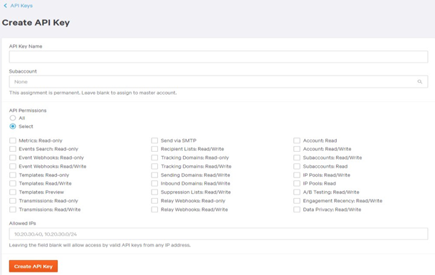The height and width of the screenshot is (275, 435).
Task: Check Data Privacy: Read/Write option
Action: click(297, 209)
